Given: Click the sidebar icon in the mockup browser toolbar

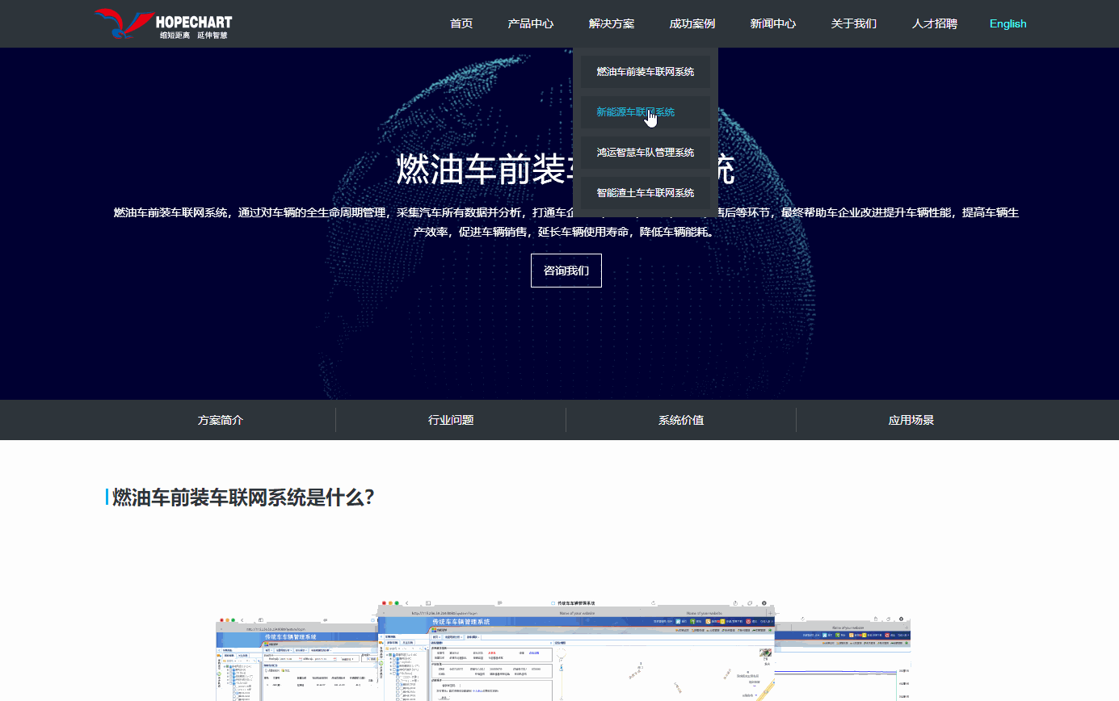Looking at the screenshot, I should coord(427,602).
